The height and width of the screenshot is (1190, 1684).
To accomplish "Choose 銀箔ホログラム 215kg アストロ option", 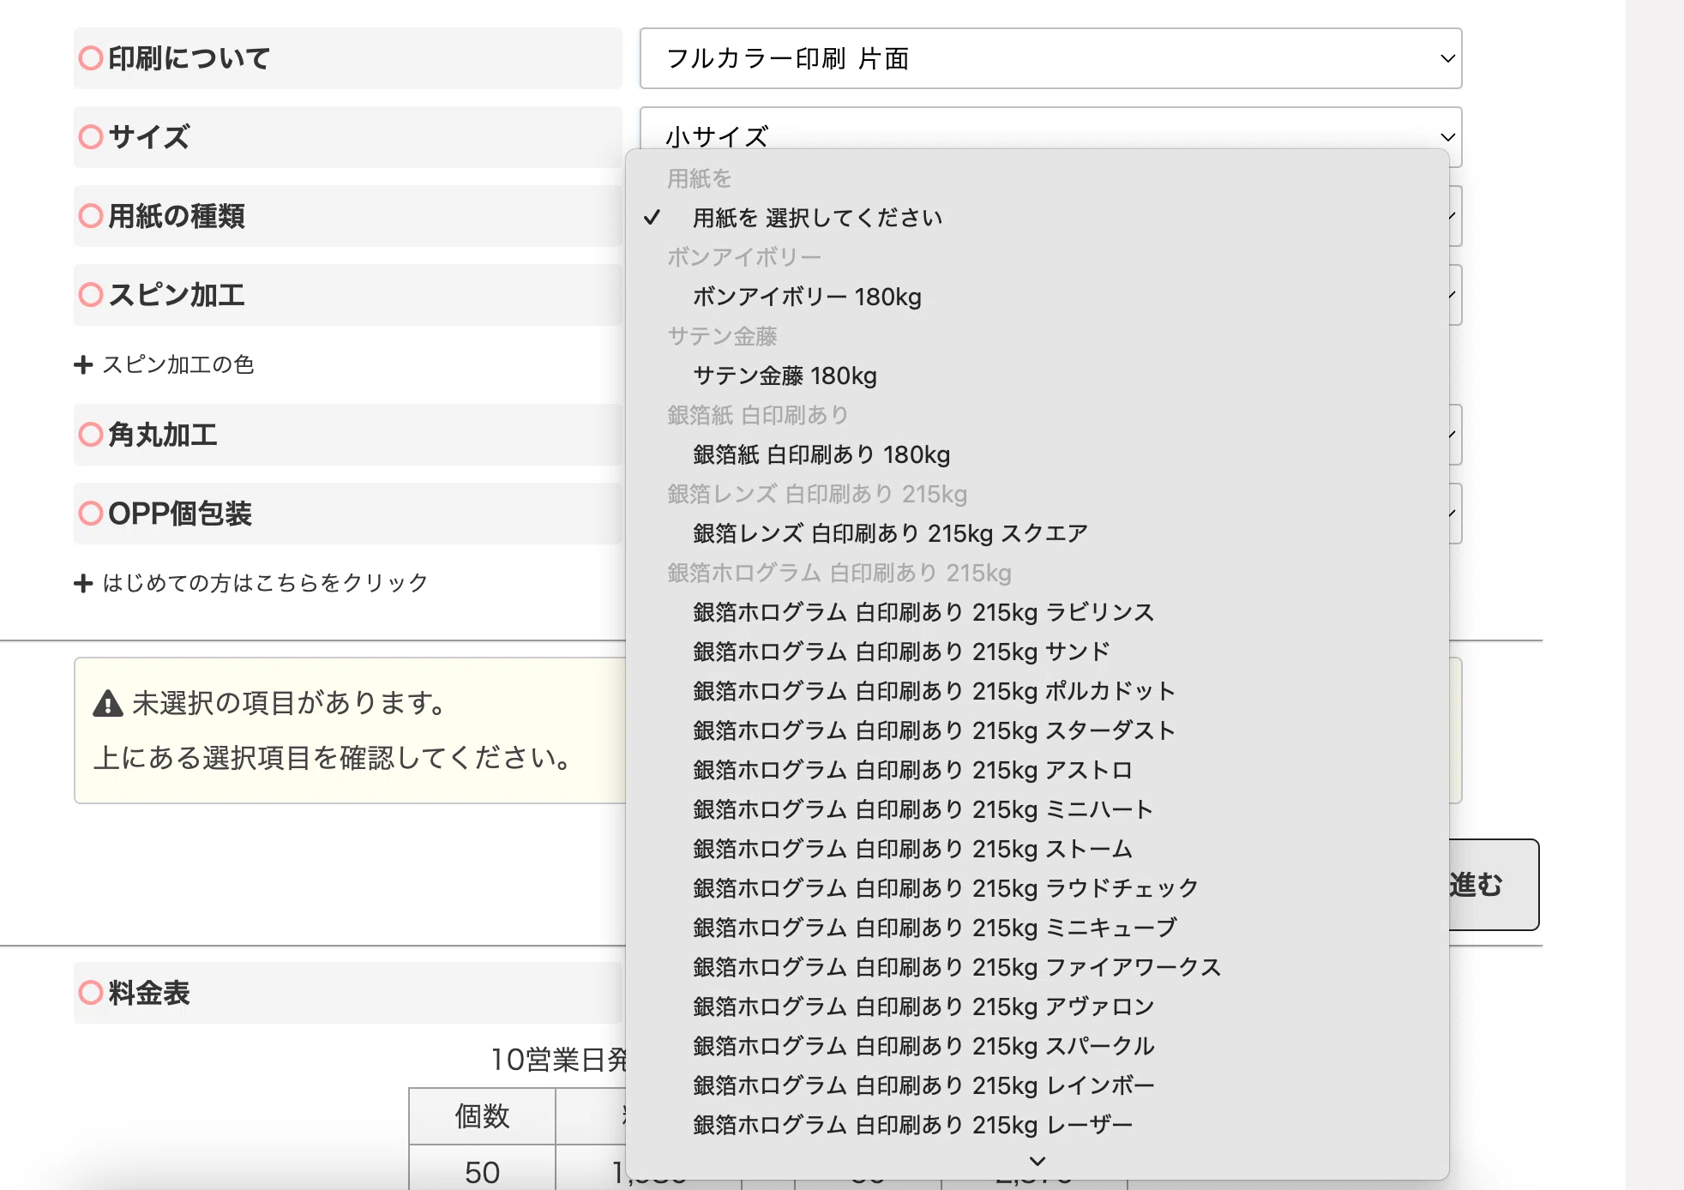I will click(1037, 770).
